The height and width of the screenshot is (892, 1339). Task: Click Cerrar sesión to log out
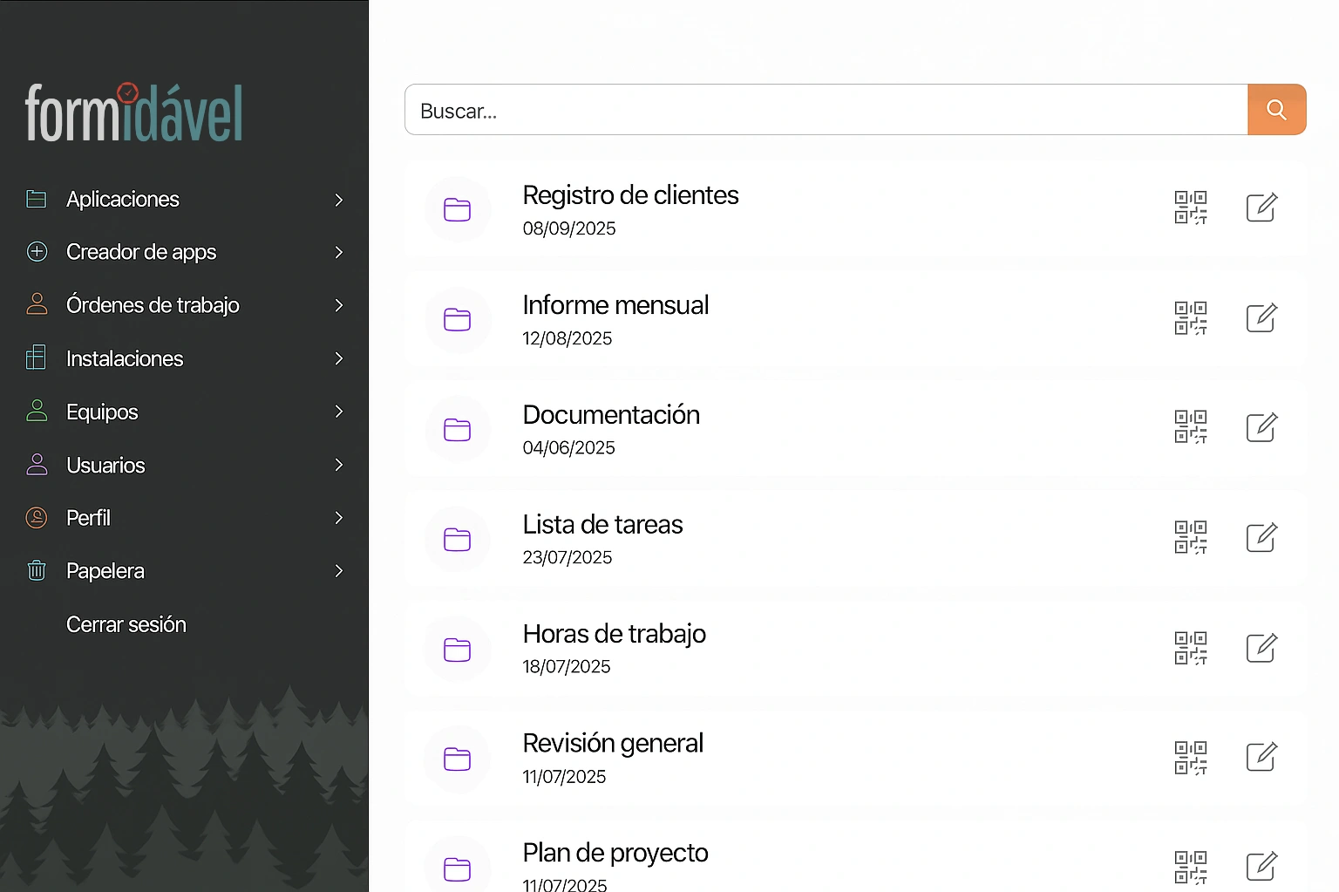[126, 624]
